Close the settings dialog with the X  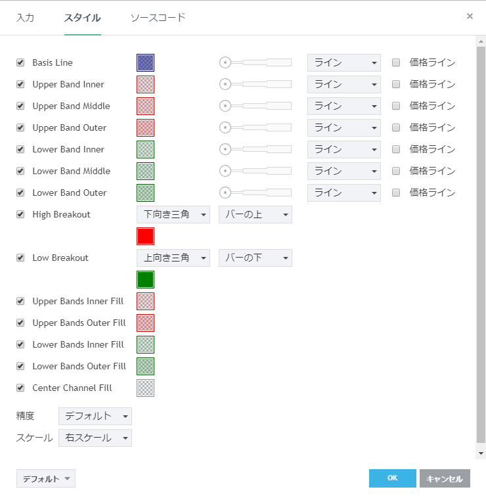click(470, 16)
